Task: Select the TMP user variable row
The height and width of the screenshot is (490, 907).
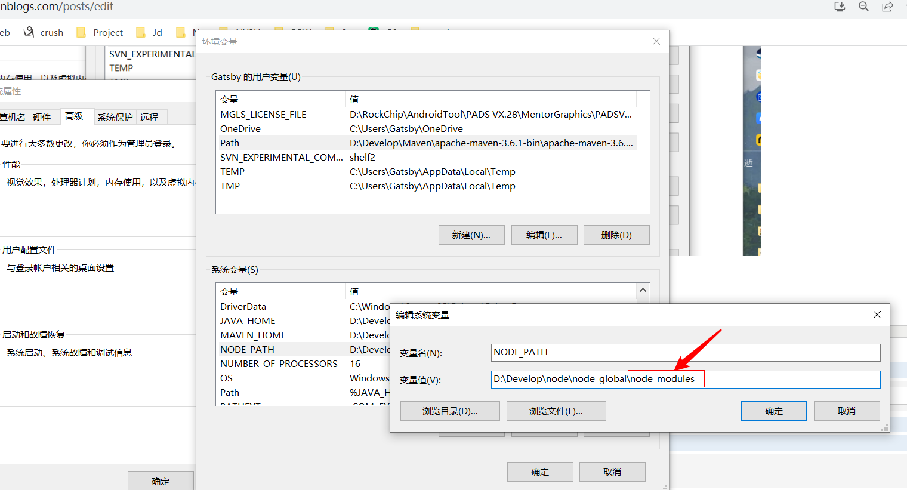Action: click(x=426, y=186)
